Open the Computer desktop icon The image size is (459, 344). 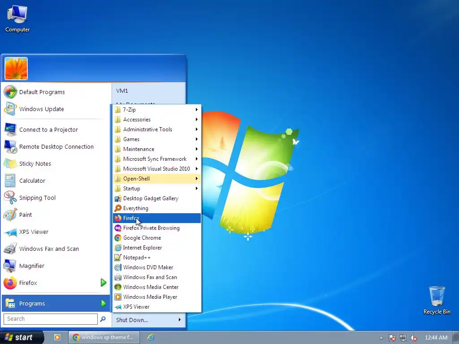(17, 18)
